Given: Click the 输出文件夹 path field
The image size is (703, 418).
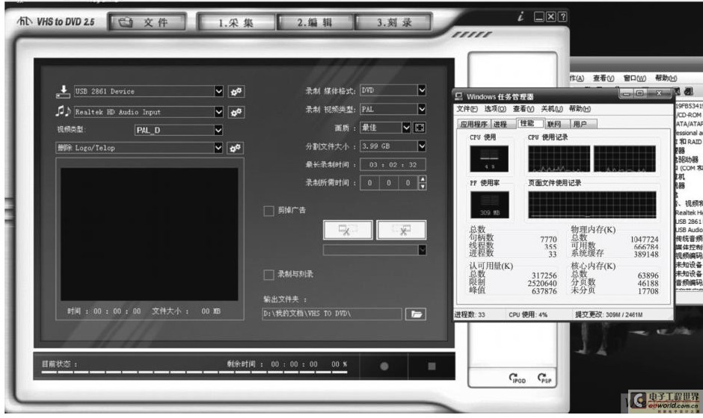Looking at the screenshot, I should tap(332, 313).
